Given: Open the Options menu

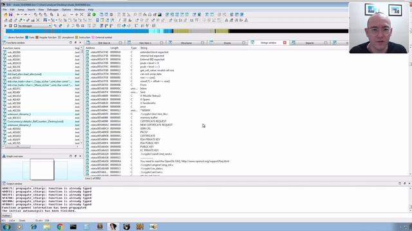Looking at the screenshot, I should 66,10.
